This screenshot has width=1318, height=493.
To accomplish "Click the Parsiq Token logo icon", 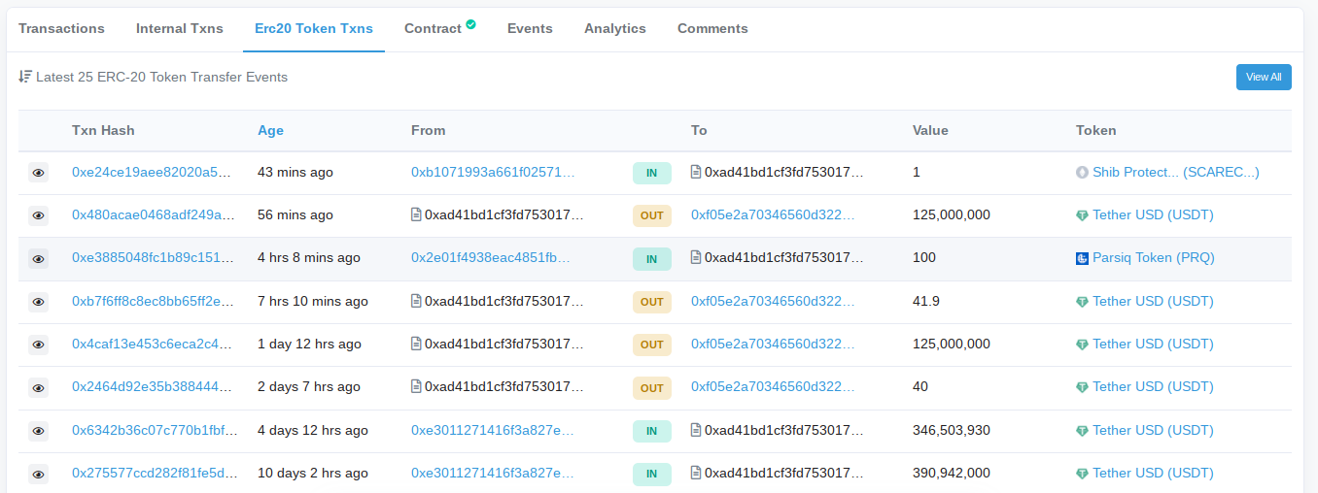I will click(x=1082, y=258).
